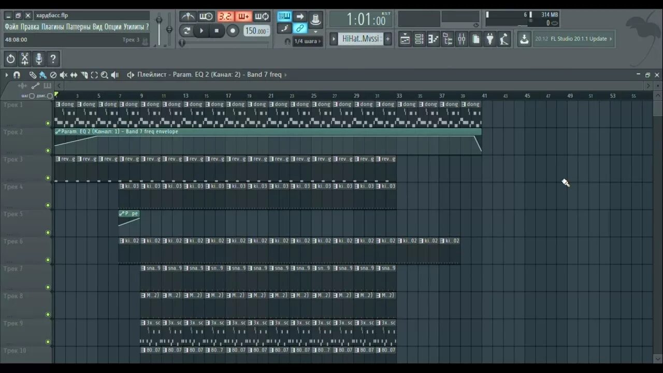Screen dimensions: 663x373
Task: Open the Playlist window icon
Action: 405,39
